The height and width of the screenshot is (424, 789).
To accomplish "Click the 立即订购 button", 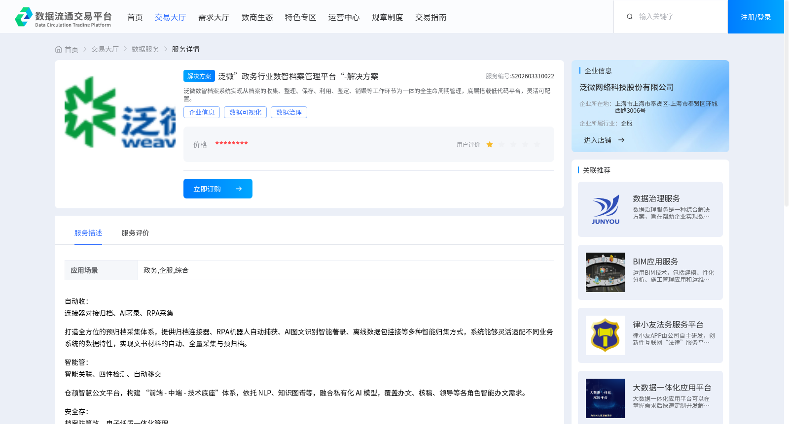I will click(x=218, y=189).
